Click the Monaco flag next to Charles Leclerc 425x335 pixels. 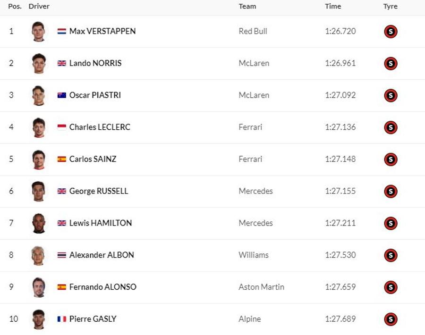(61, 127)
